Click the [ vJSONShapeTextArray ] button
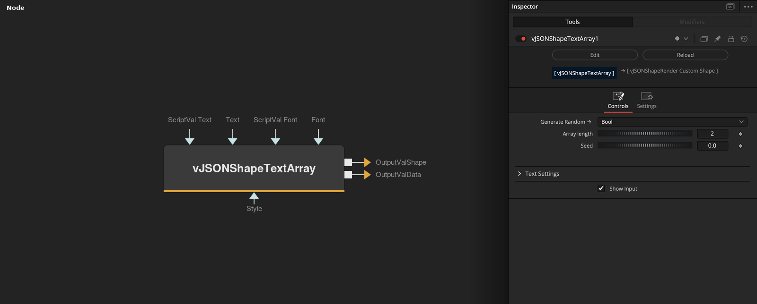Image resolution: width=757 pixels, height=304 pixels. (x=584, y=73)
